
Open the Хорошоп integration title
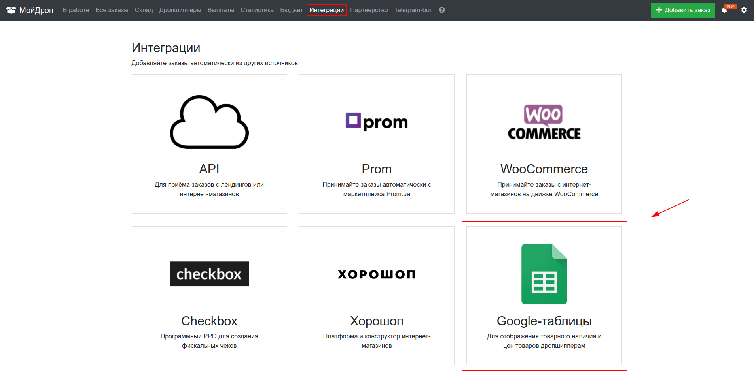click(x=377, y=321)
